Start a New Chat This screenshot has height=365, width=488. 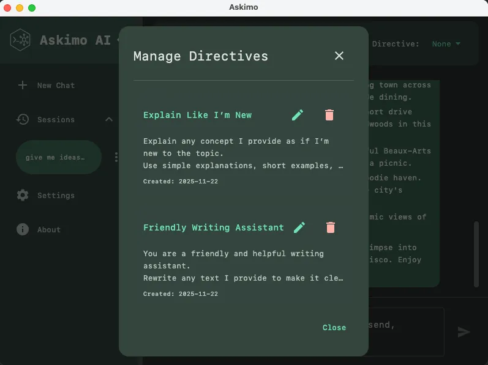click(x=56, y=86)
